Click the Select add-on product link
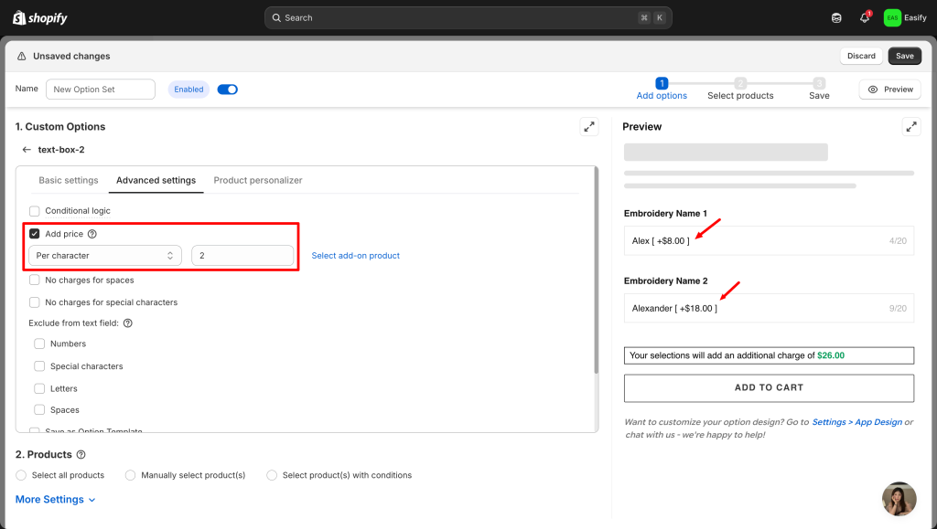Viewport: 937px width, 529px height. [356, 256]
